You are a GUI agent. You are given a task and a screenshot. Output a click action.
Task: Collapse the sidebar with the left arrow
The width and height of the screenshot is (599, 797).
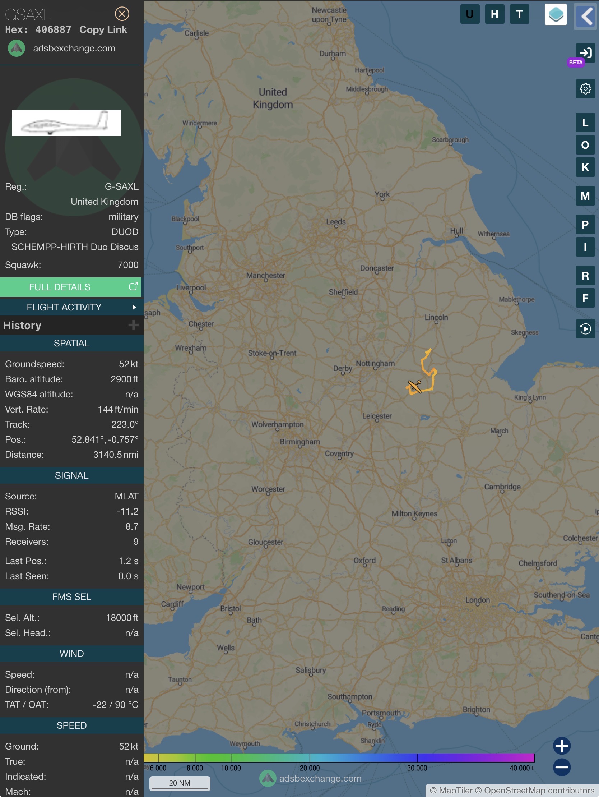click(x=586, y=16)
